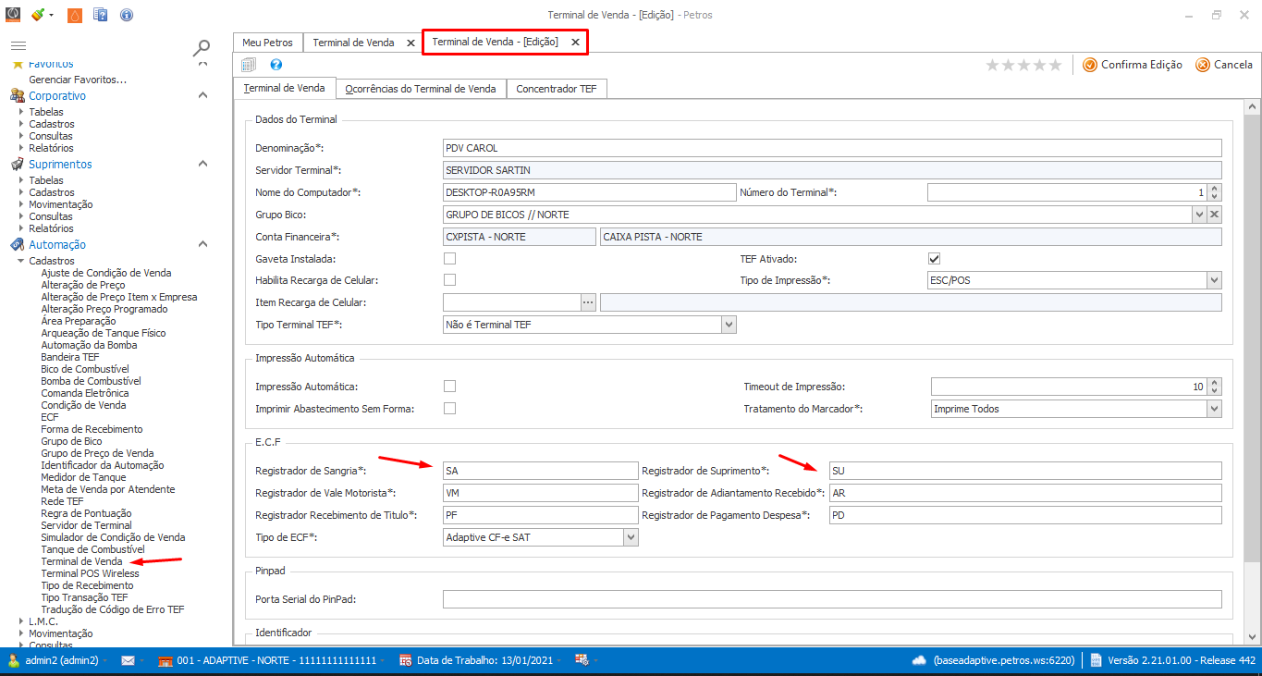The height and width of the screenshot is (676, 1262).
Task: Open Servidor de Terminal in sidebar
Action: pos(86,525)
